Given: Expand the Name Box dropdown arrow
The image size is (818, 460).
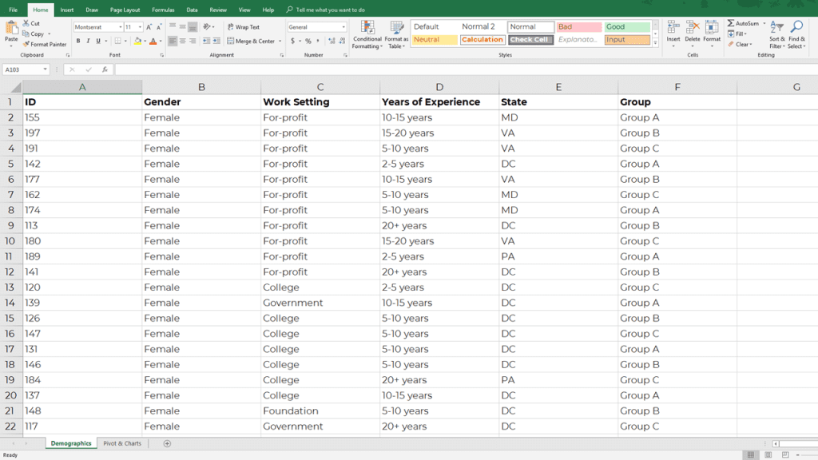Looking at the screenshot, I should 46,69.
